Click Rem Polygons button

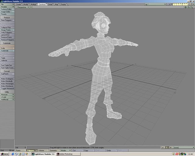[7, 20]
